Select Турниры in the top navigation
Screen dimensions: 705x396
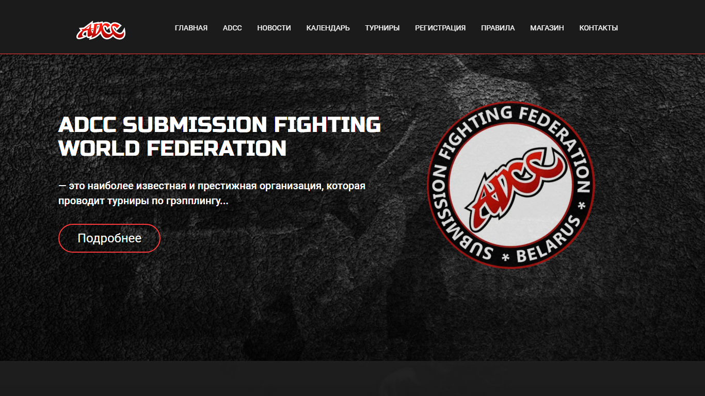click(382, 28)
